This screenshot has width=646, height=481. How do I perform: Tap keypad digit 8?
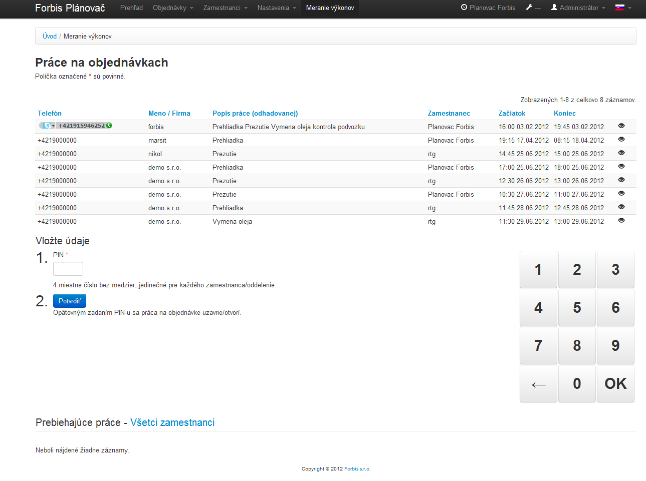coord(577,345)
